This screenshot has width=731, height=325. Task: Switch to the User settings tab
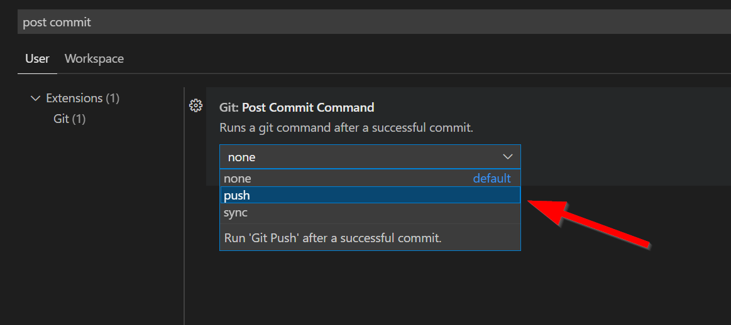[37, 59]
